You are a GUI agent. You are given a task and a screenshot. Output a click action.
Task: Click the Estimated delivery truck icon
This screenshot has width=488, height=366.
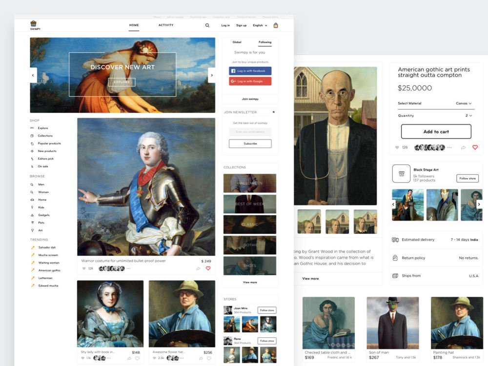[395, 240]
